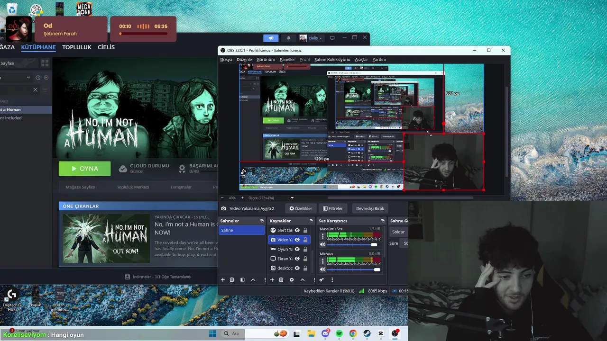Open OBS Araçlar menu
The width and height of the screenshot is (607, 341).
point(361,60)
